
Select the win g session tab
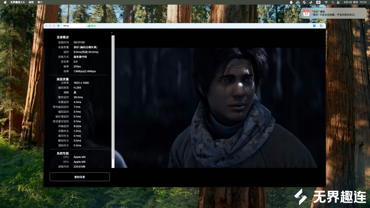click(x=74, y=26)
